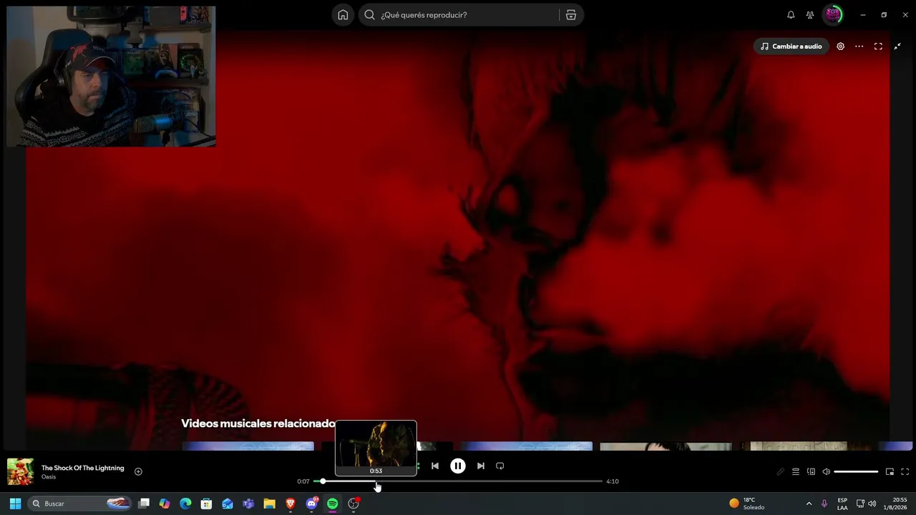Open the connect to a device icon
Screen dimensions: 916x515
click(811, 472)
